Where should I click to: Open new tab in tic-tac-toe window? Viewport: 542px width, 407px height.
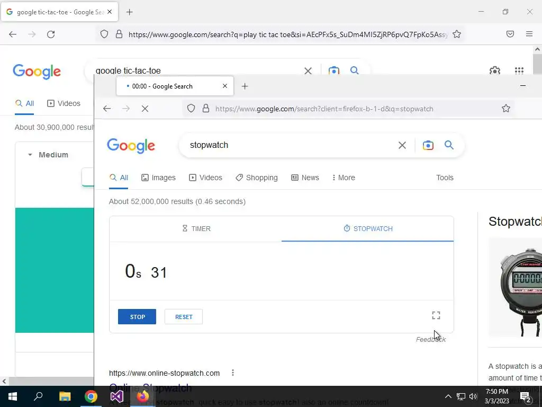(x=130, y=12)
